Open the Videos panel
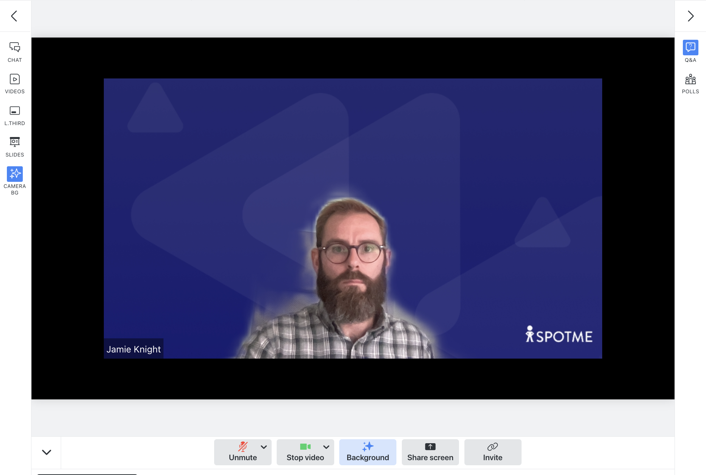 click(15, 84)
